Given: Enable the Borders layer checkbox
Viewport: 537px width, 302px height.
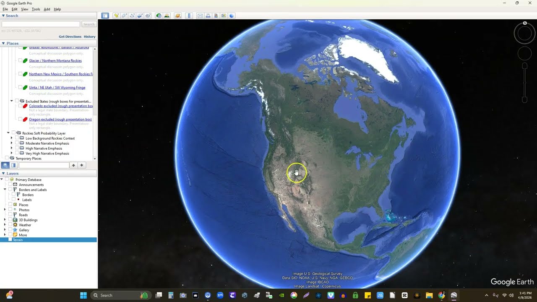Looking at the screenshot, I should 13,195.
